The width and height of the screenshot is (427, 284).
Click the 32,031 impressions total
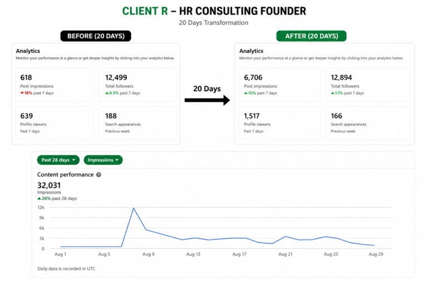[x=49, y=185]
